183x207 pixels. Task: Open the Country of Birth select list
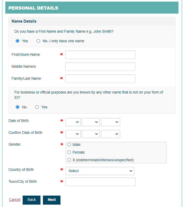[x=100, y=171]
